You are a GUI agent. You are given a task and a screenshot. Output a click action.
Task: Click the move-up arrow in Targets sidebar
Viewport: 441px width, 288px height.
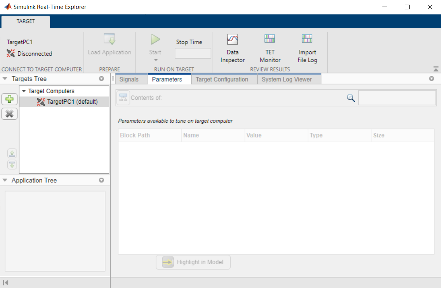[x=12, y=154]
